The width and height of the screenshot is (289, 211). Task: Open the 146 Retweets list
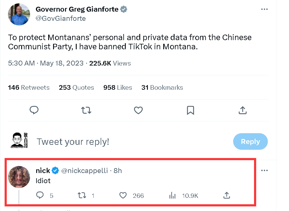coord(29,88)
